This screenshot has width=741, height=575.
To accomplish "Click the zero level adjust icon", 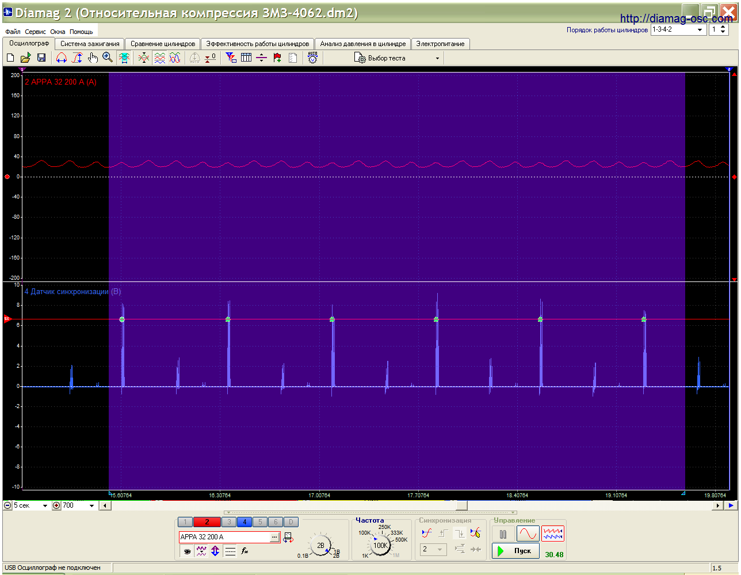I will click(211, 58).
